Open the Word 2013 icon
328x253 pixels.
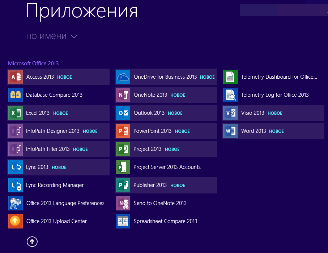[x=230, y=131]
